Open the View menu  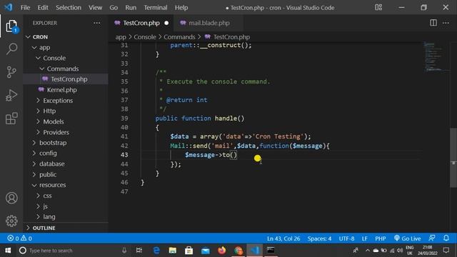point(95,8)
